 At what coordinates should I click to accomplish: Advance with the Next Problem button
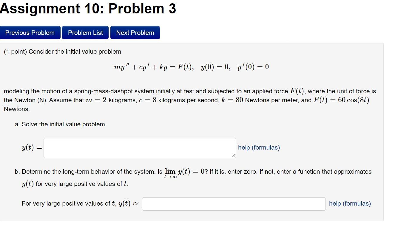[x=135, y=32]
